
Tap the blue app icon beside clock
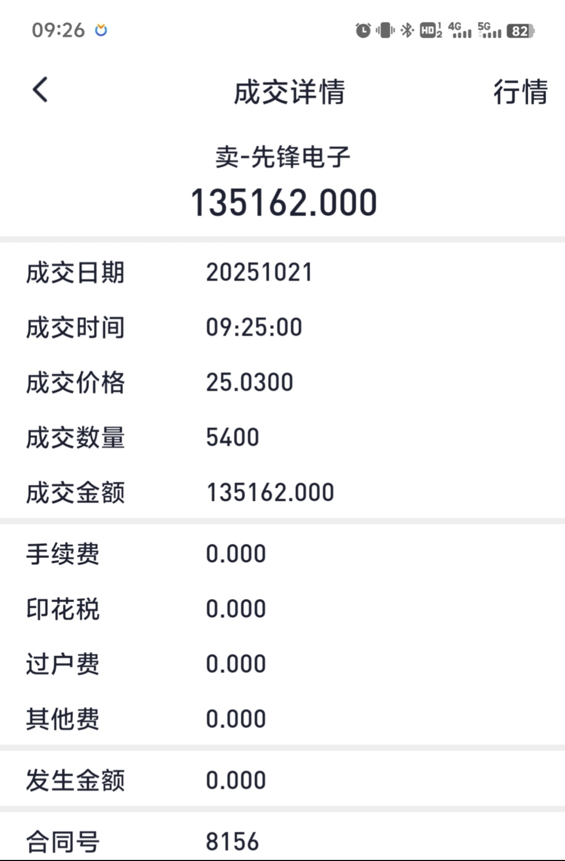point(101,30)
